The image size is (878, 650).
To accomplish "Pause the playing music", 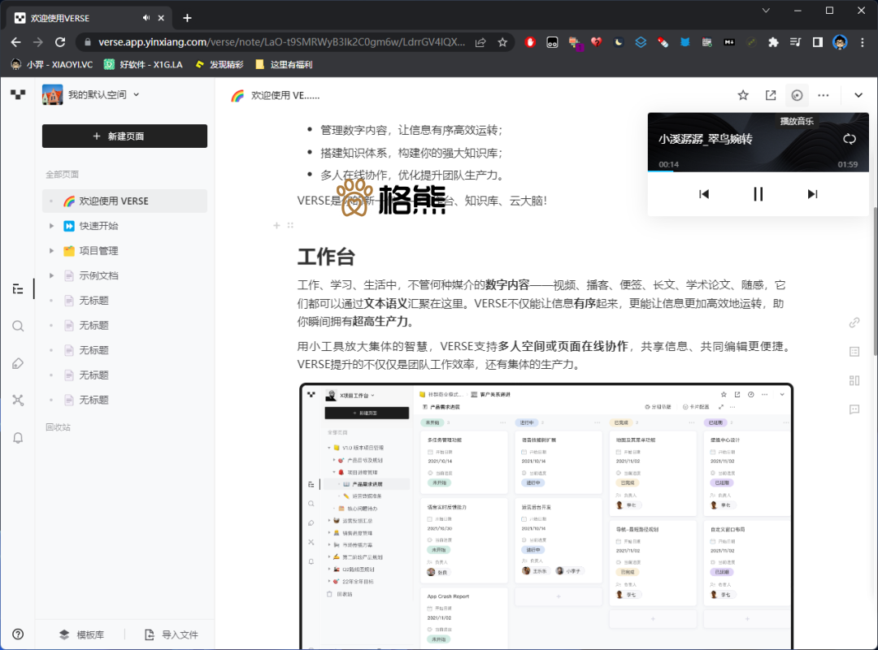I will tap(758, 193).
